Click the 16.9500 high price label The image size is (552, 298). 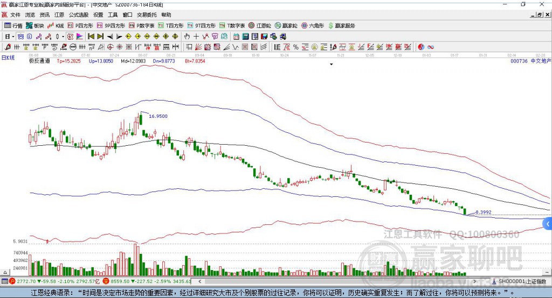pos(158,116)
